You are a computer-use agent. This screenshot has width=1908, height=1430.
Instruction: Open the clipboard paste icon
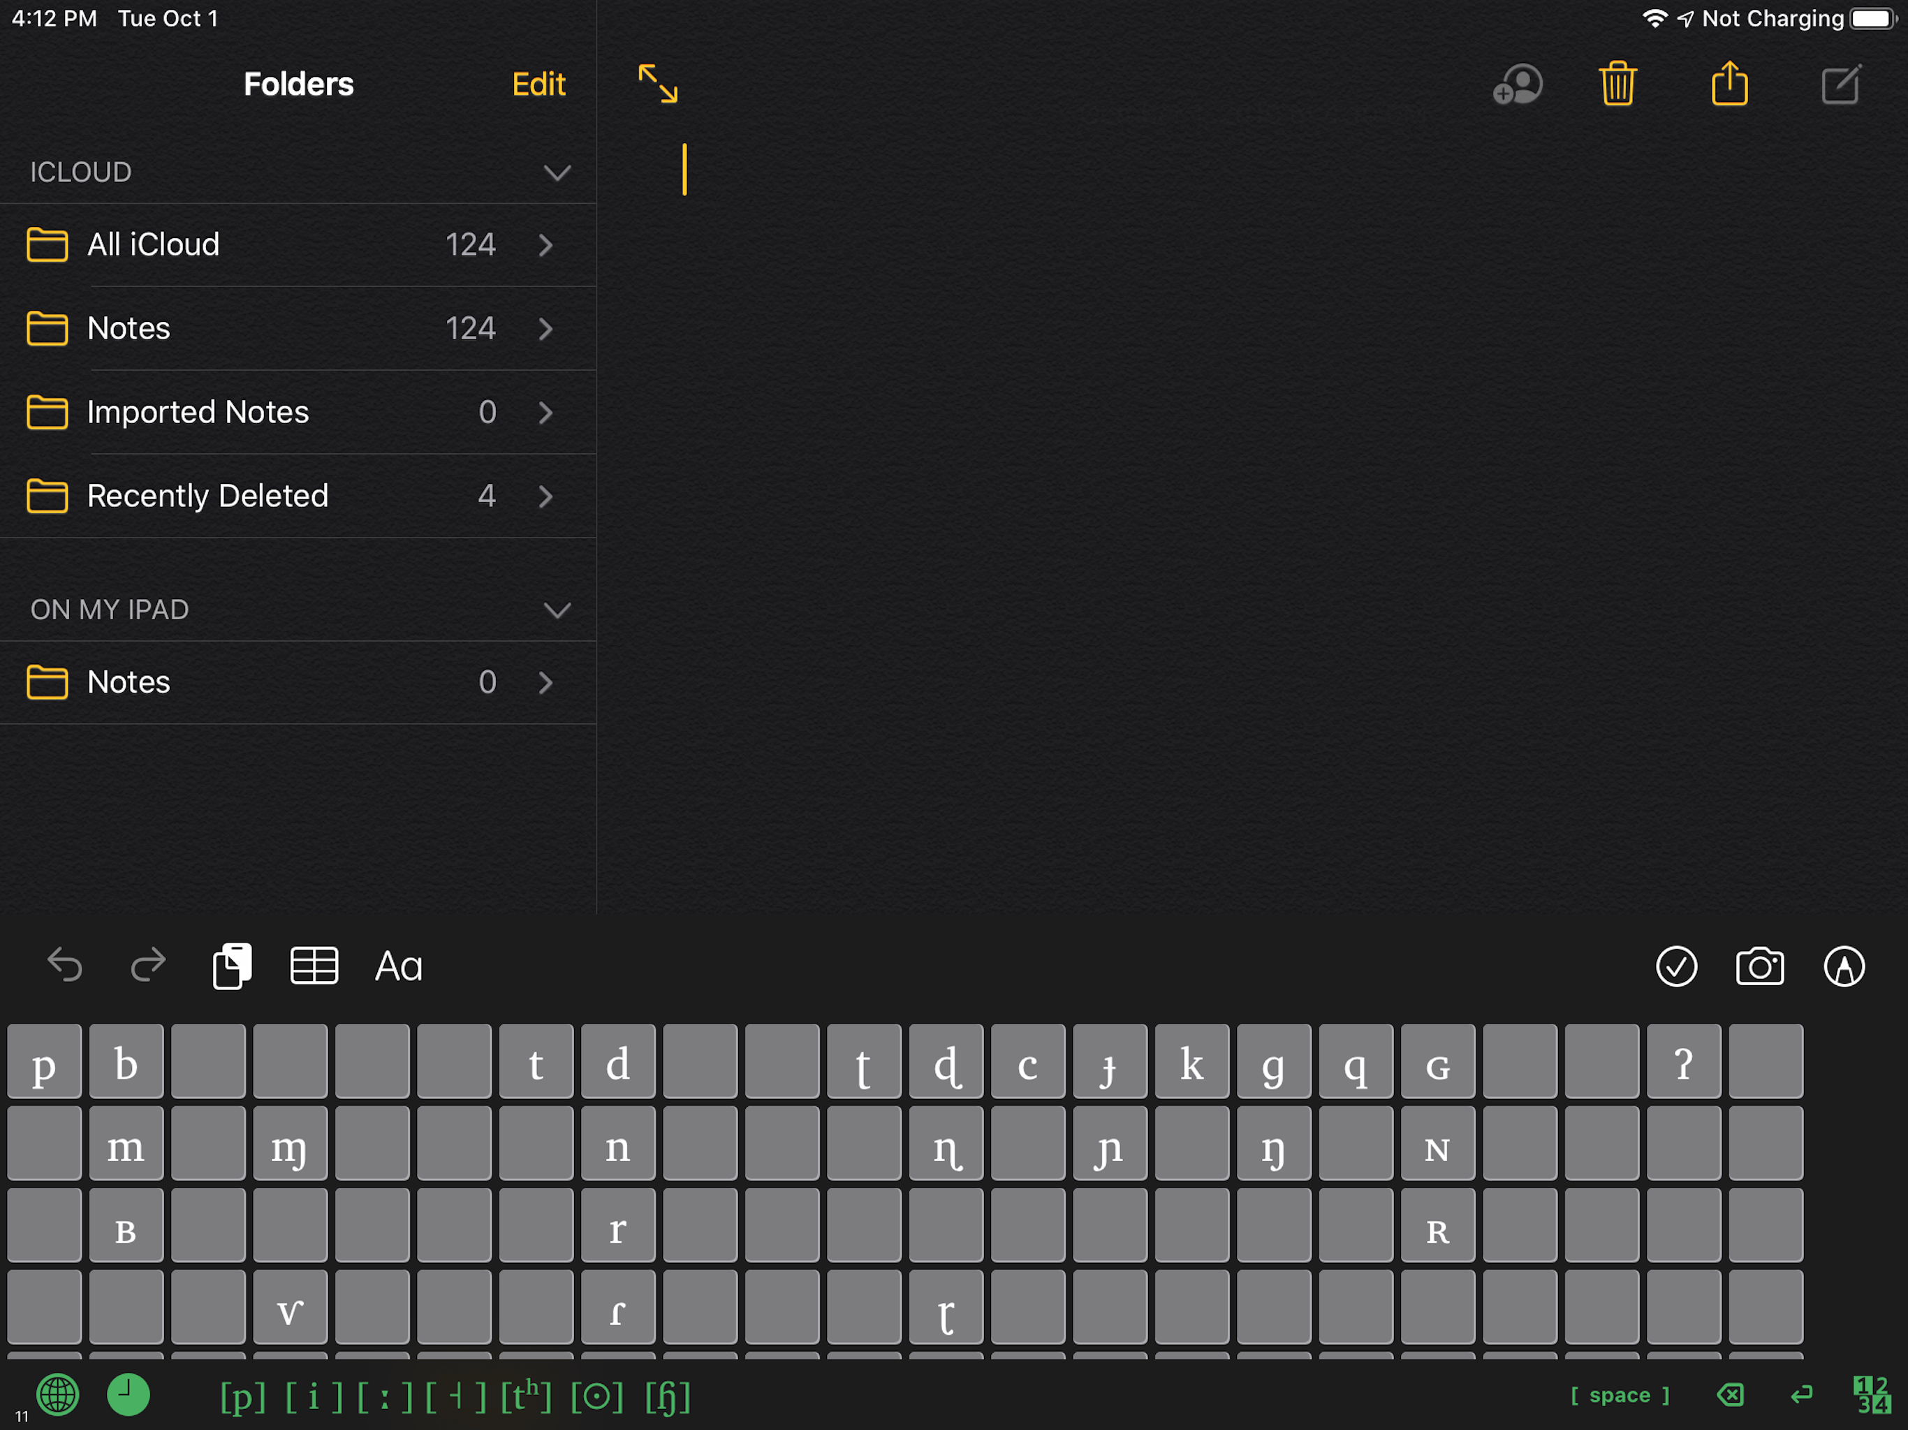(232, 965)
